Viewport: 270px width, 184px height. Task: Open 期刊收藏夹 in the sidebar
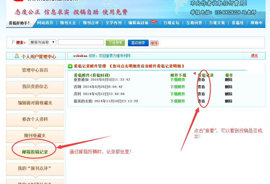point(35,135)
